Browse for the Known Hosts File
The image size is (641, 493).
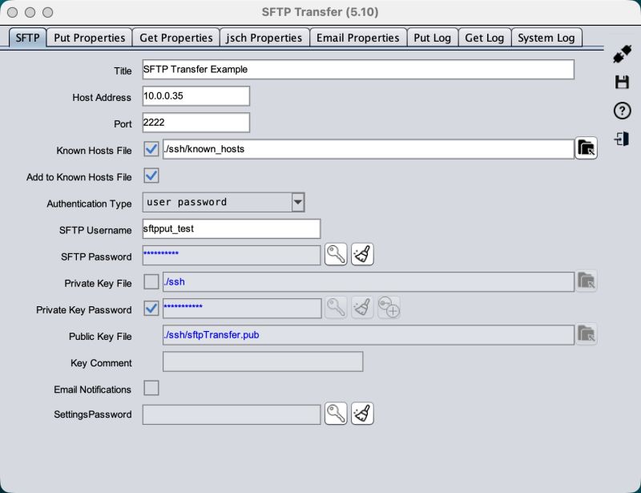coord(587,148)
